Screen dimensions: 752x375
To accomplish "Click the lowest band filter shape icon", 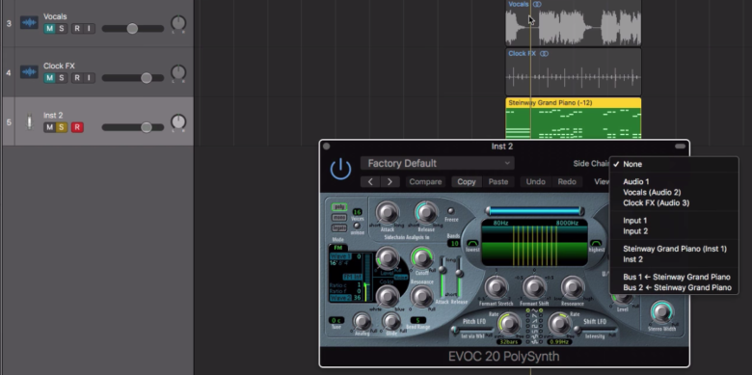I will click(x=472, y=243).
